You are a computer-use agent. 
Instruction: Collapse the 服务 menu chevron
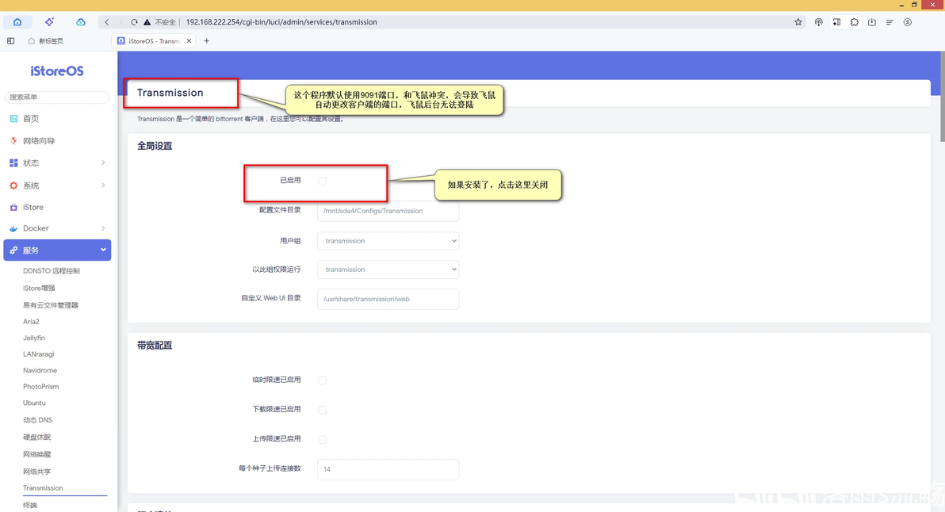(x=103, y=250)
